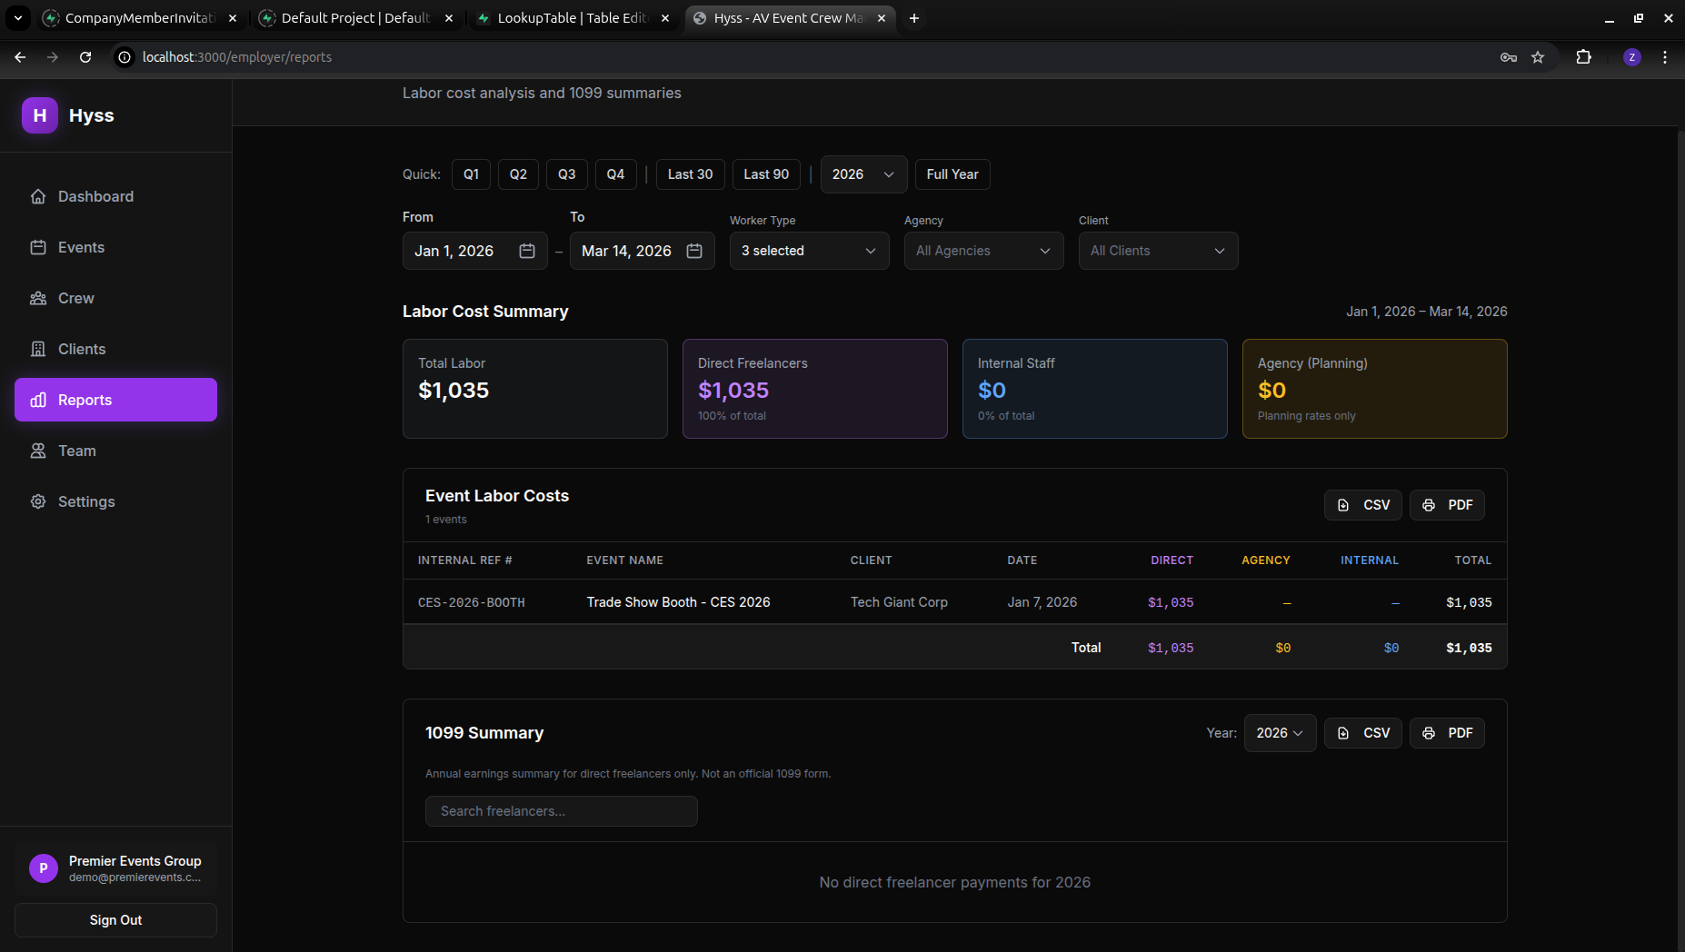Open the tab search dropdown arrow
1685x952 pixels.
[x=18, y=18]
